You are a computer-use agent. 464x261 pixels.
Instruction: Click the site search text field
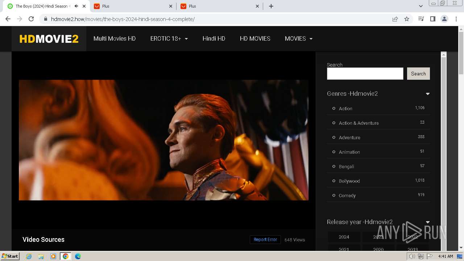tap(365, 74)
